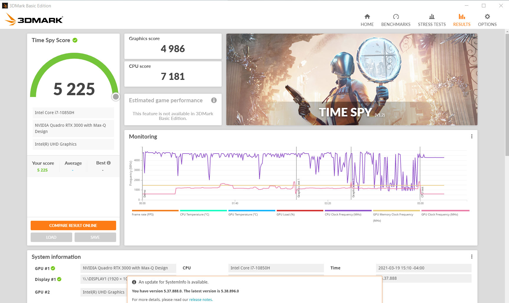Go to the Benchmarks gauge icon
The image size is (509, 303).
coord(396,17)
